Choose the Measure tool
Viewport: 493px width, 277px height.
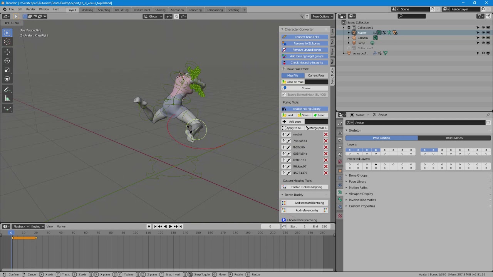tap(7, 98)
